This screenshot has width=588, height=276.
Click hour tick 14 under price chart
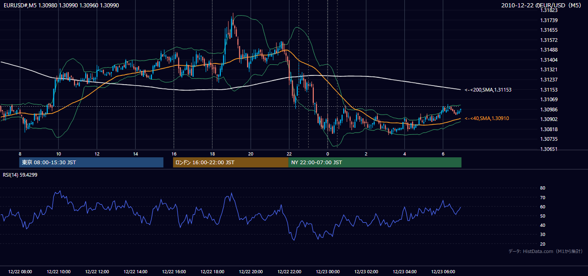[x=135, y=154]
